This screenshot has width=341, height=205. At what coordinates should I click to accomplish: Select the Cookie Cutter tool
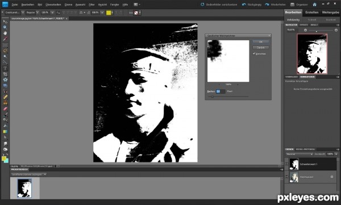coord(5,80)
